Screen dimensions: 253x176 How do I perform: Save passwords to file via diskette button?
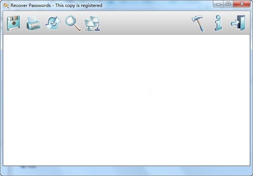[13, 23]
